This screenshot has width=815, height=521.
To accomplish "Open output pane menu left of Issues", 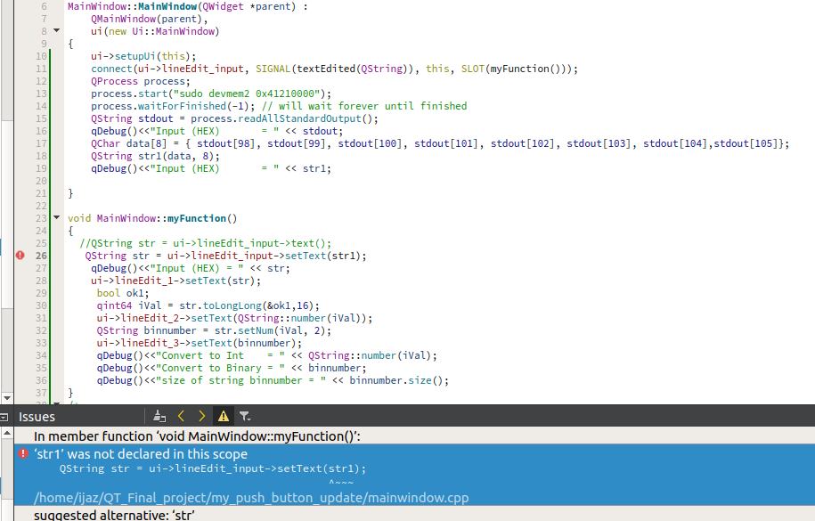I will point(4,417).
